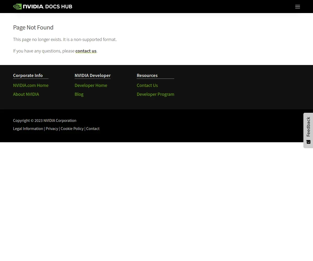Image resolution: width=313 pixels, height=261 pixels.
Task: Click the NVIDIA Docs Hub logo
Action: (x=43, y=7)
